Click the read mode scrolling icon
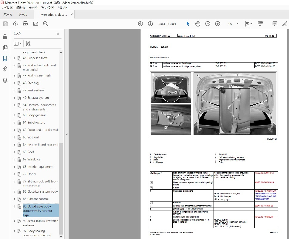Screen dimensions: 289x239 260,24
